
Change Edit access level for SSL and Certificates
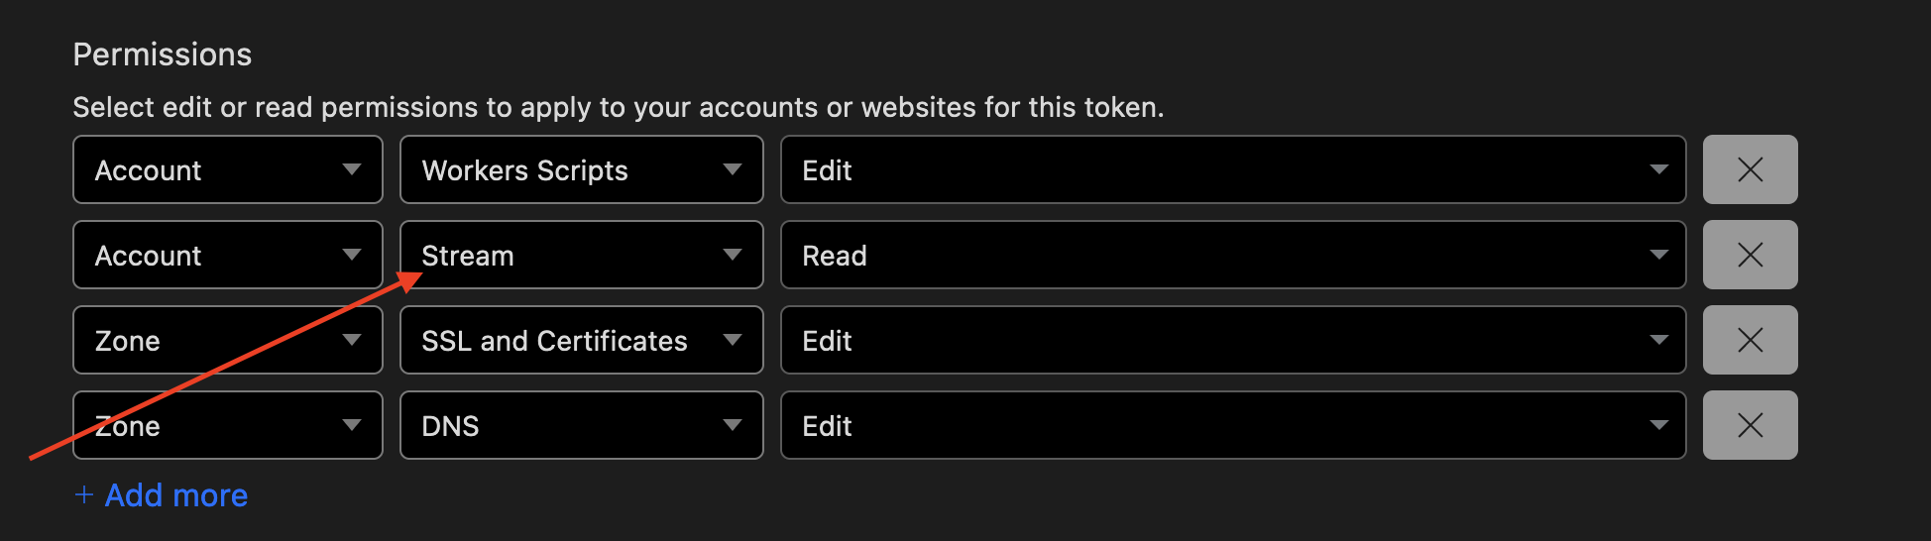pos(1232,340)
